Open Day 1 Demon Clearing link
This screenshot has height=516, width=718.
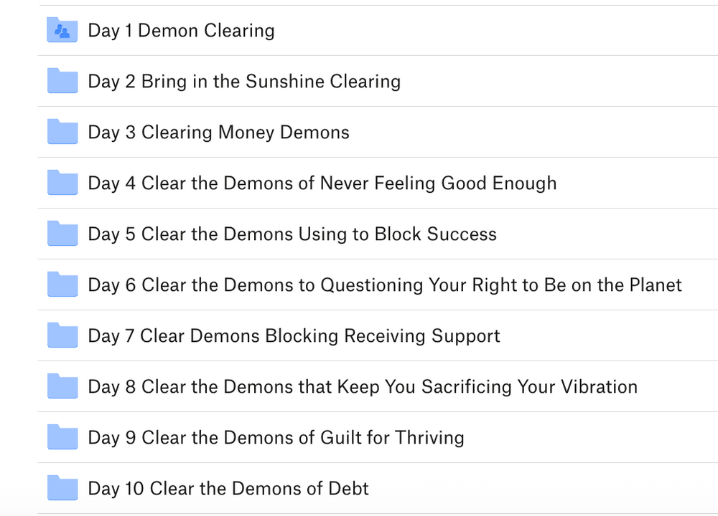coord(182,31)
